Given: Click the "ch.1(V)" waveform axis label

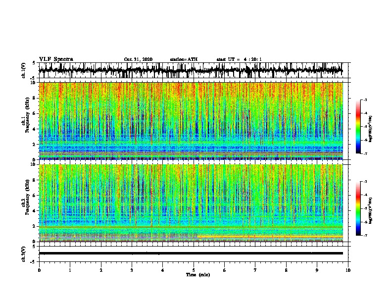Looking at the screenshot, I should click(x=23, y=70).
